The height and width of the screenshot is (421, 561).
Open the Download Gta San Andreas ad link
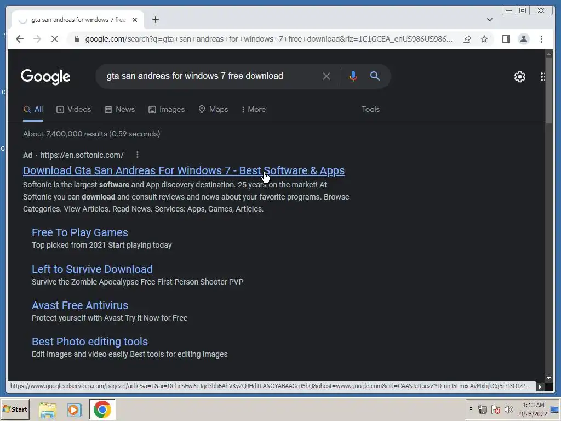(184, 170)
